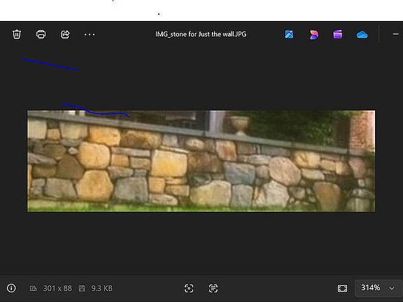Scan text in the image icon
The width and height of the screenshot is (403, 302).
coord(213,288)
